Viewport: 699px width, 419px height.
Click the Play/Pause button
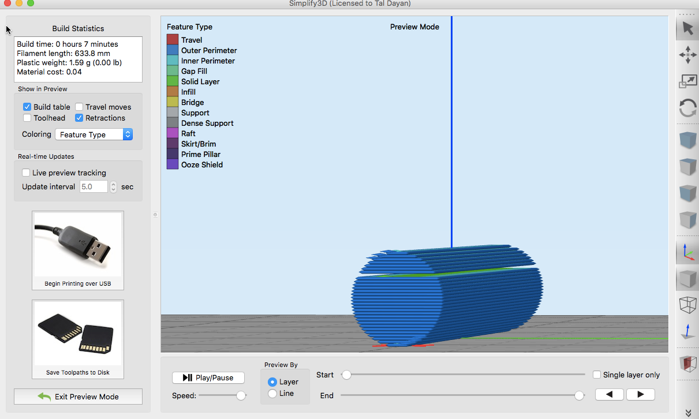point(208,377)
